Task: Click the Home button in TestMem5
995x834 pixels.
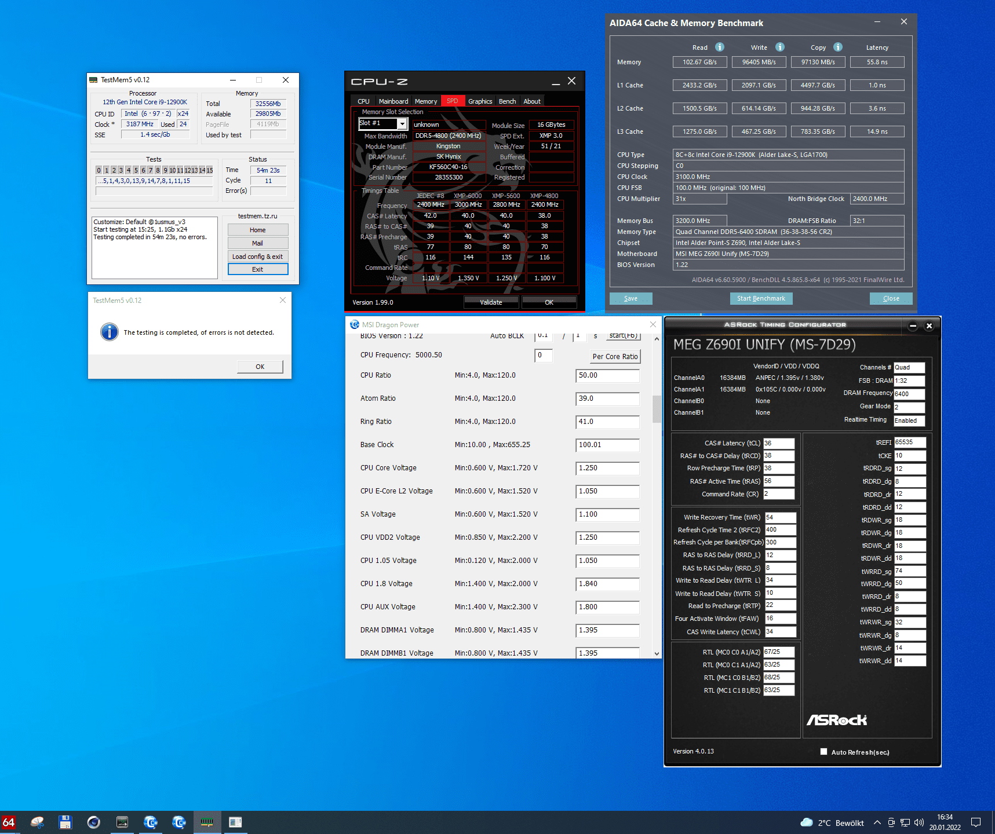Action: coord(258,230)
